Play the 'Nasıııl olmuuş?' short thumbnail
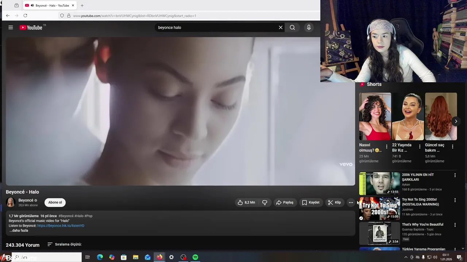The image size is (467, 262). click(x=375, y=116)
